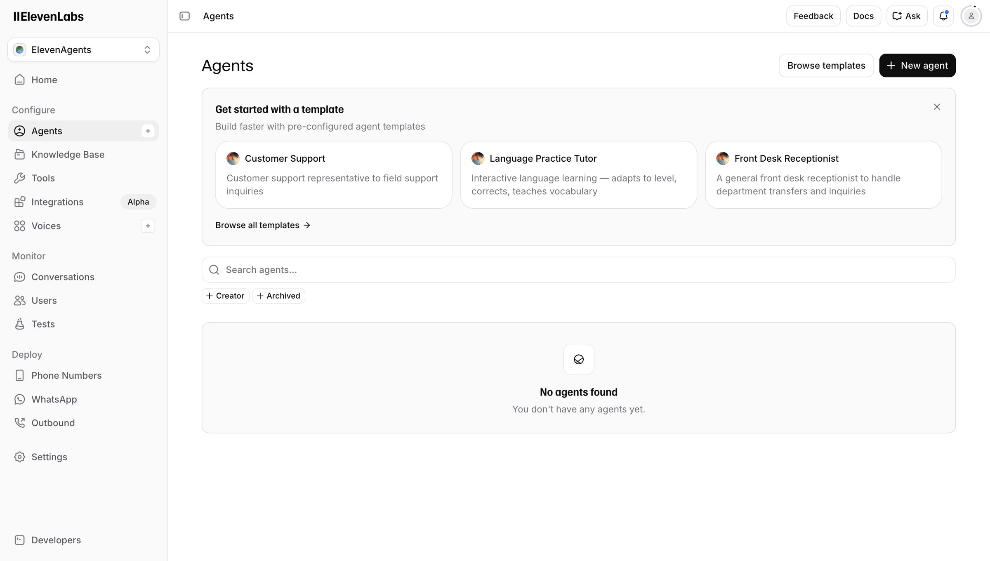990x561 pixels.
Task: Click the ElevenAgents globe icon
Action: 19,50
